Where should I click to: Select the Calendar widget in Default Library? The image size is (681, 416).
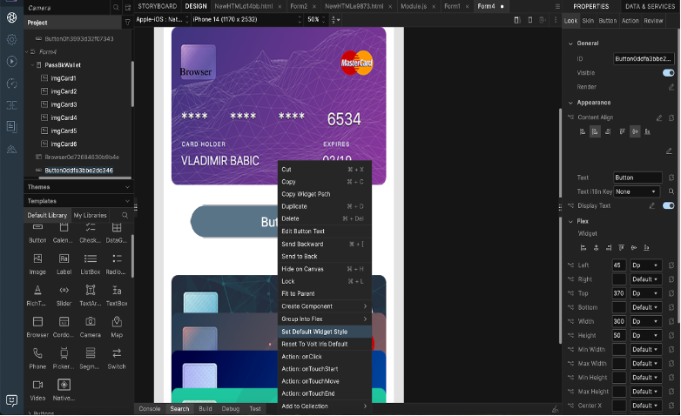tap(64, 232)
